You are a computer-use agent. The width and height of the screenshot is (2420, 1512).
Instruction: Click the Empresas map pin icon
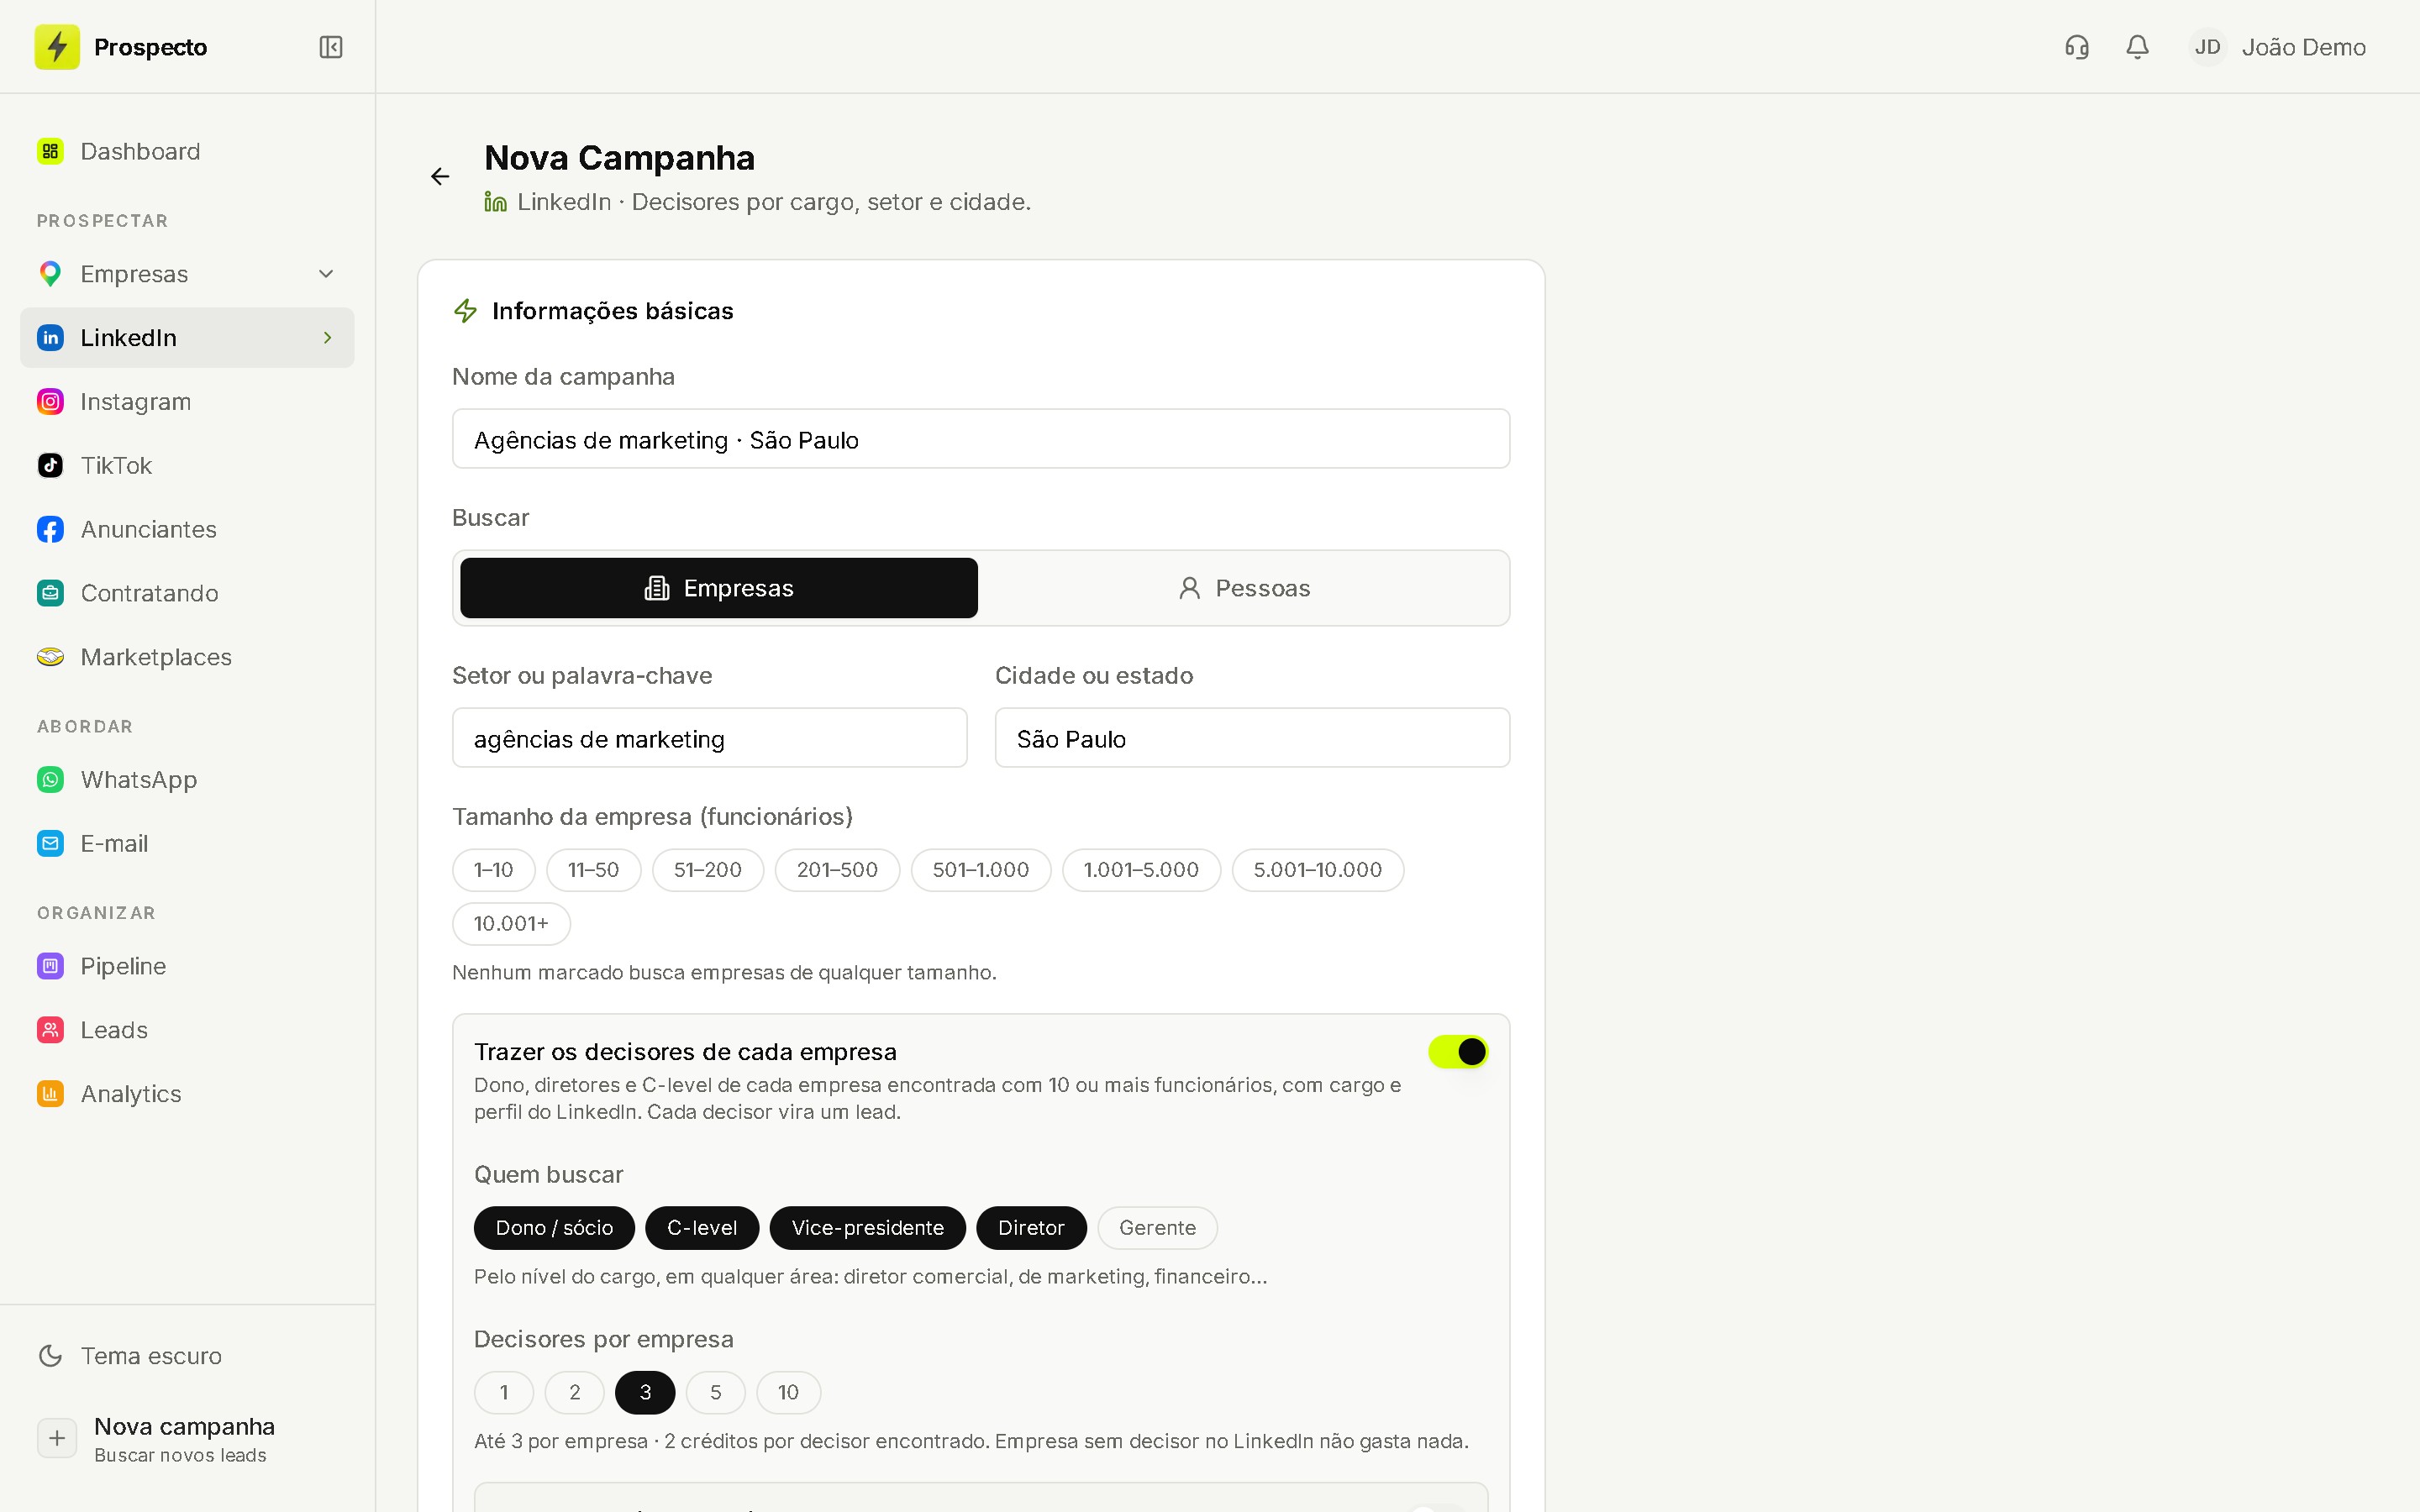tap(50, 274)
